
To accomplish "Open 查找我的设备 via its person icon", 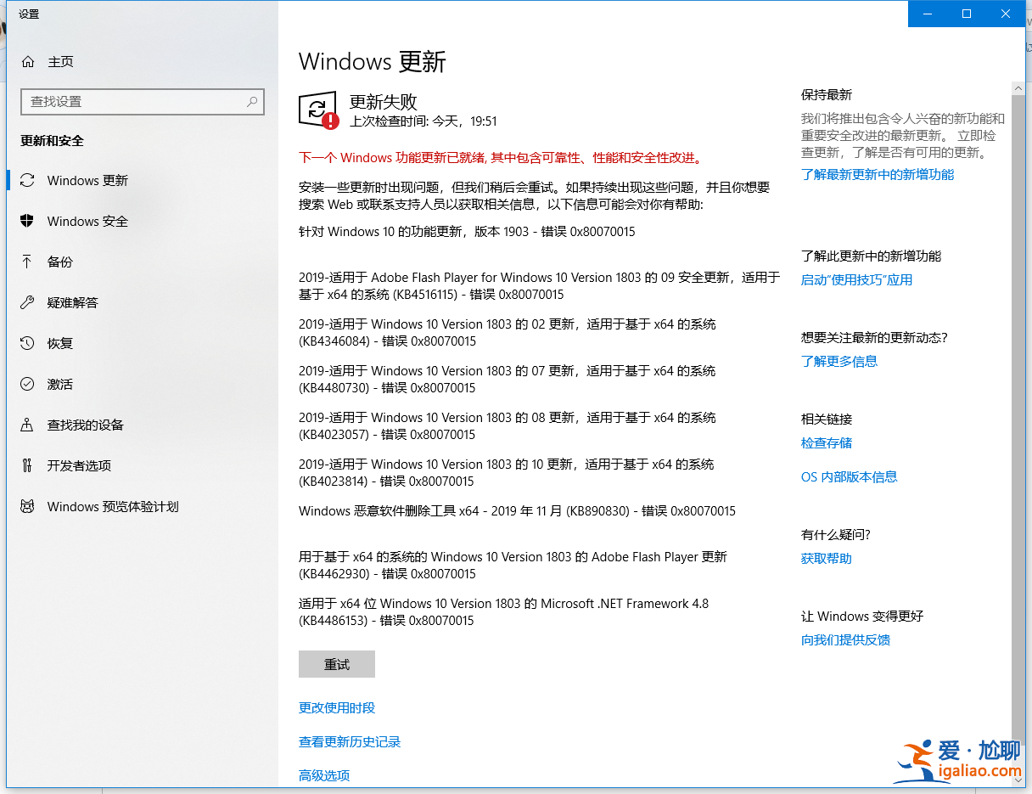I will [x=28, y=425].
